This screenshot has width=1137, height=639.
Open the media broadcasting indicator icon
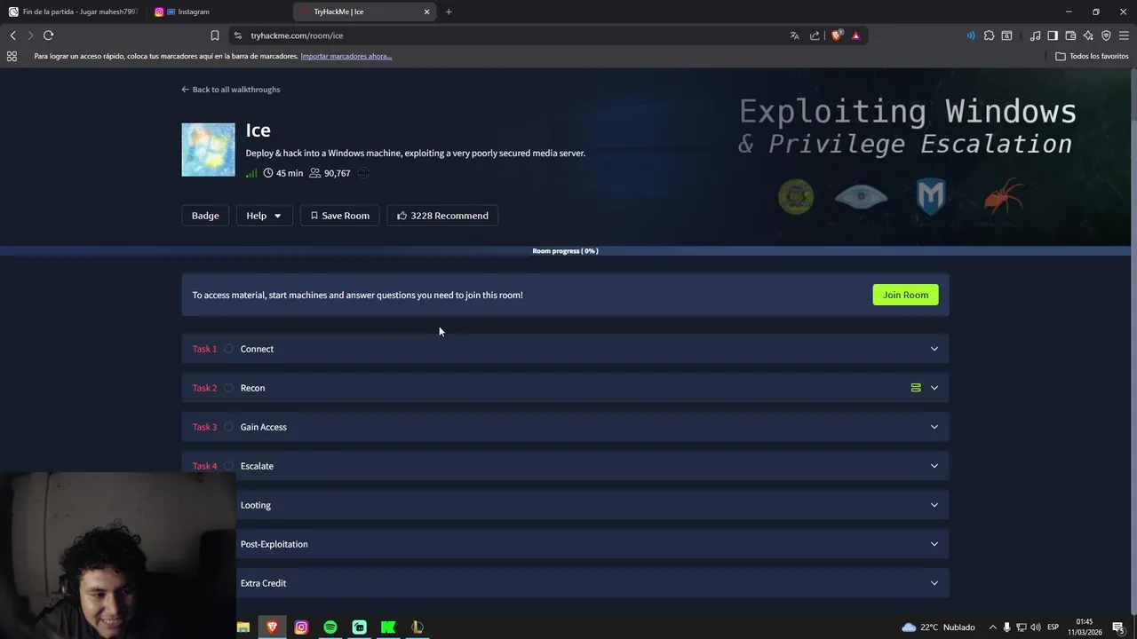tap(970, 35)
